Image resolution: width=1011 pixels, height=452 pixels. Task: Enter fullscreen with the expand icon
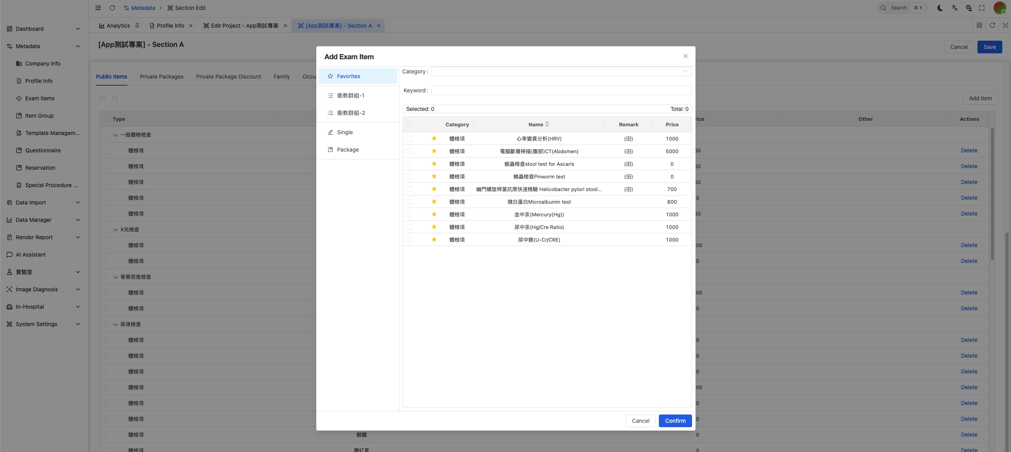pos(982,8)
